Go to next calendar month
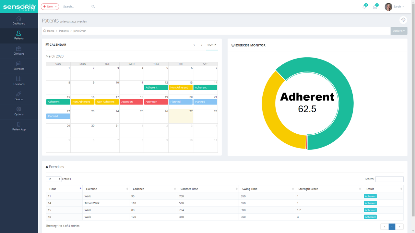This screenshot has width=415, height=233. point(202,45)
